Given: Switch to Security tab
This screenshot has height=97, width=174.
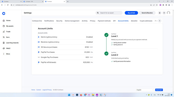Looking at the screenshot, I should (x=59, y=21).
